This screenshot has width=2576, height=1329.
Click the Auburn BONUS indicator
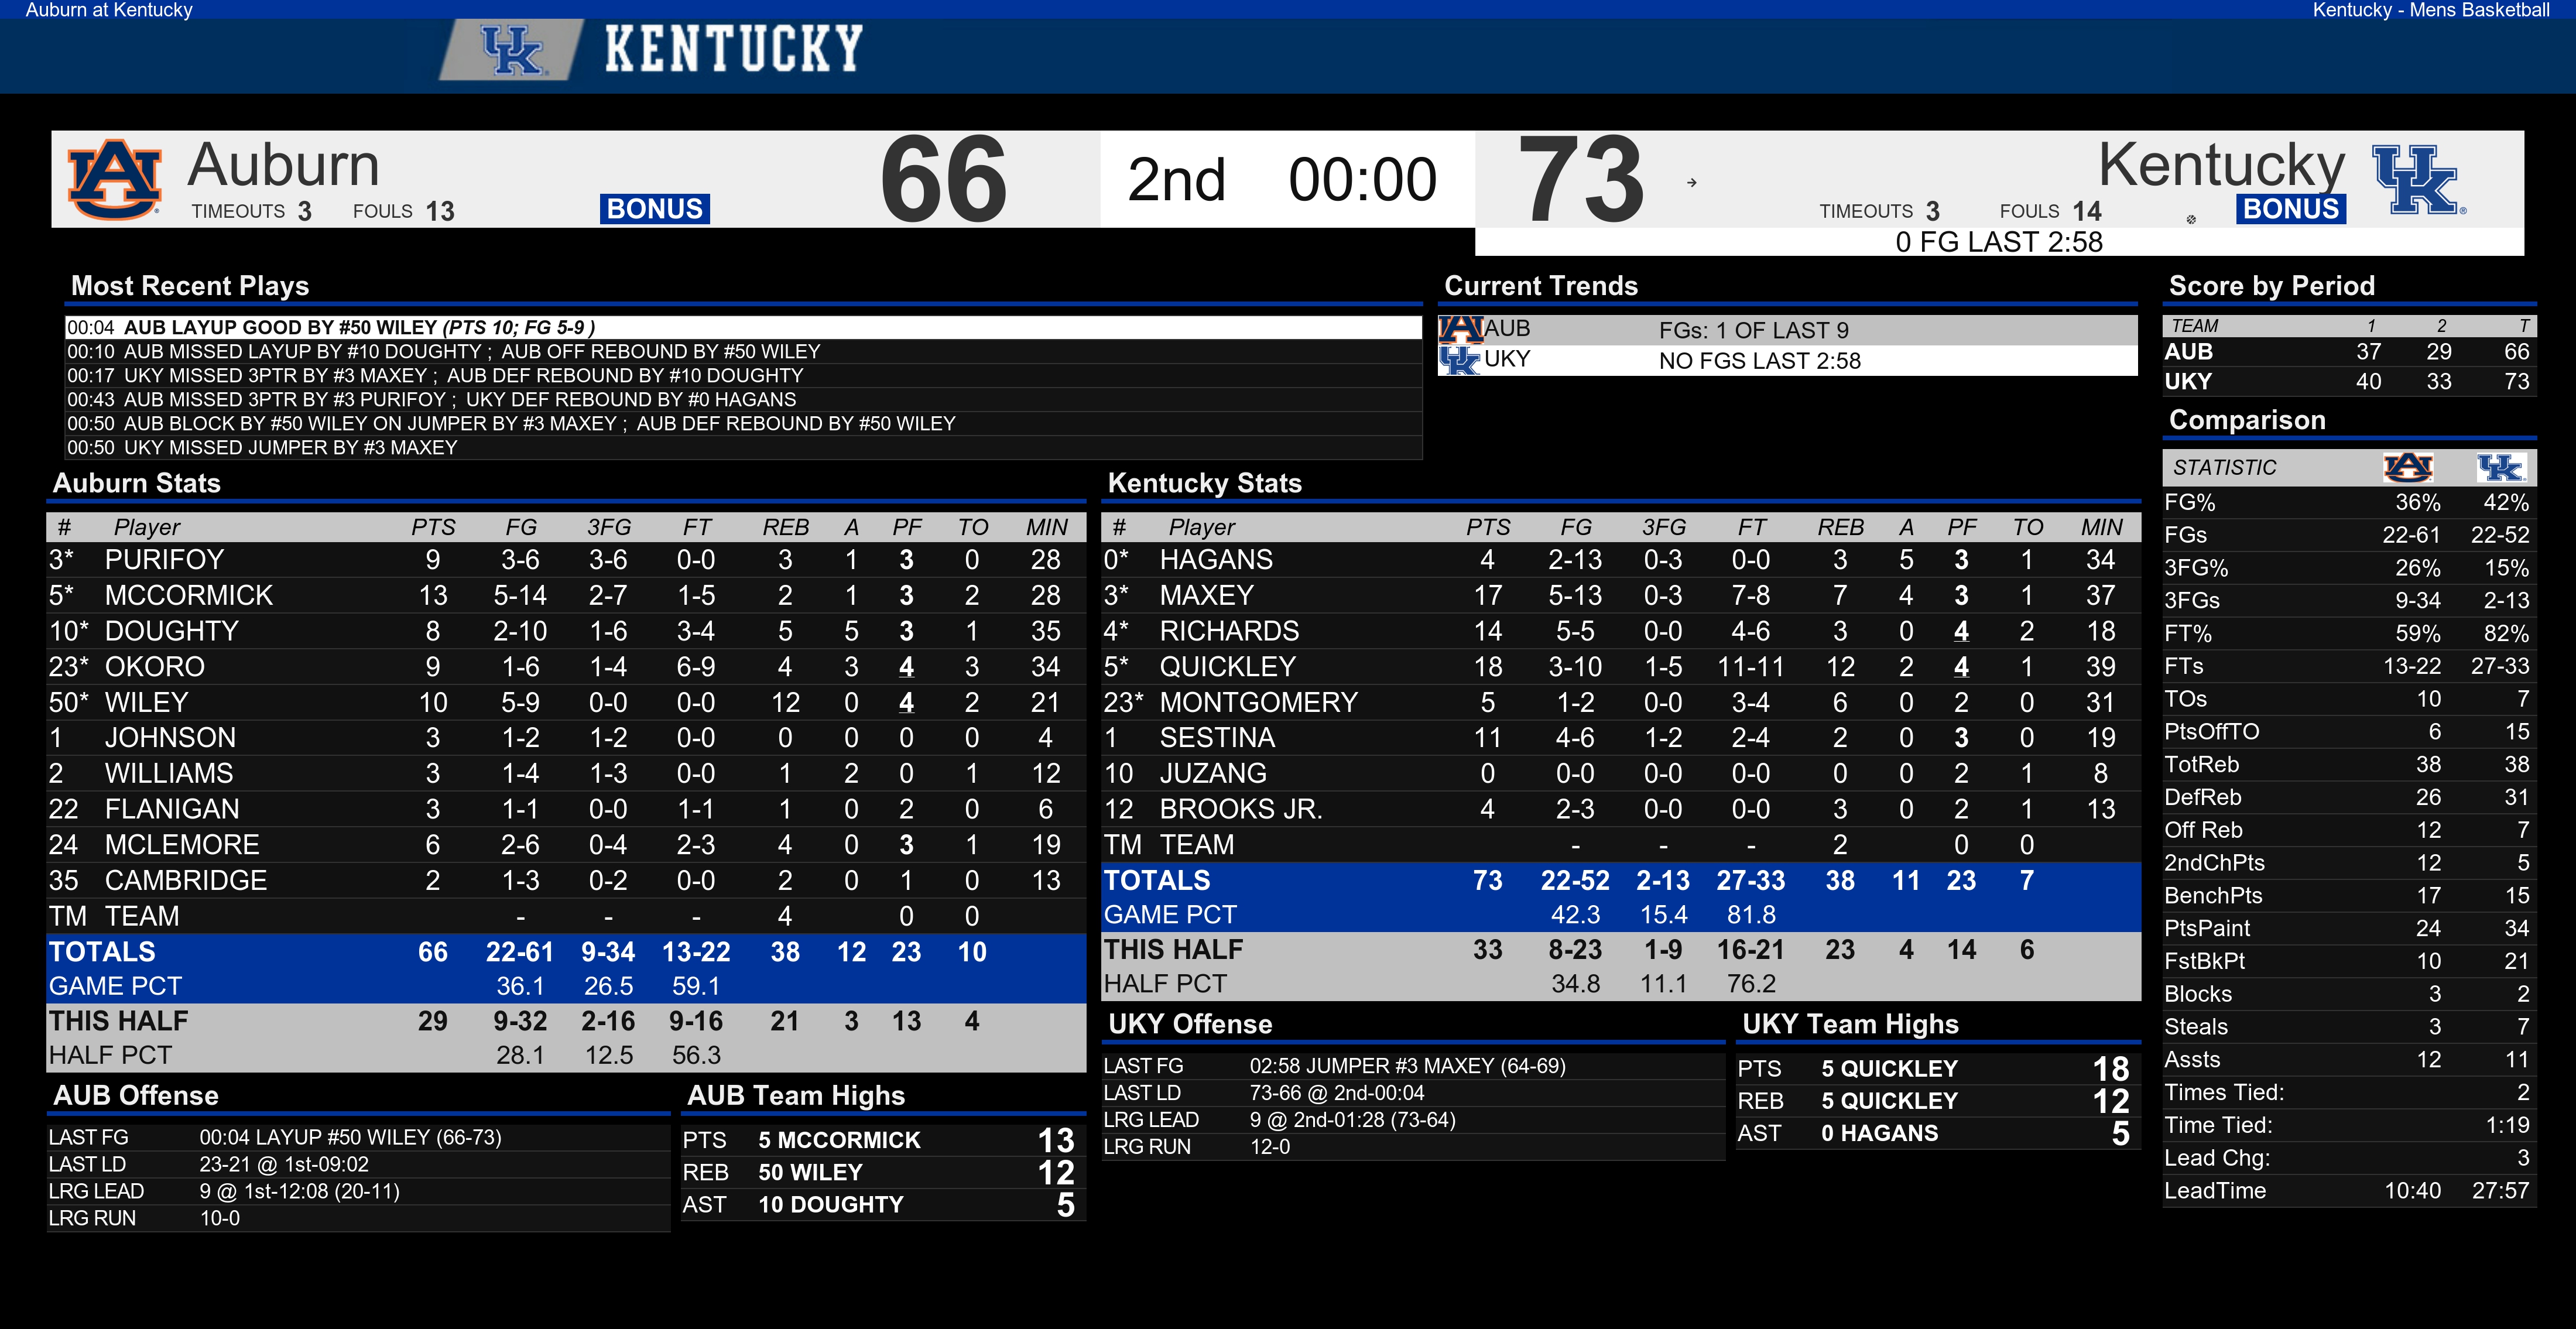[x=655, y=209]
